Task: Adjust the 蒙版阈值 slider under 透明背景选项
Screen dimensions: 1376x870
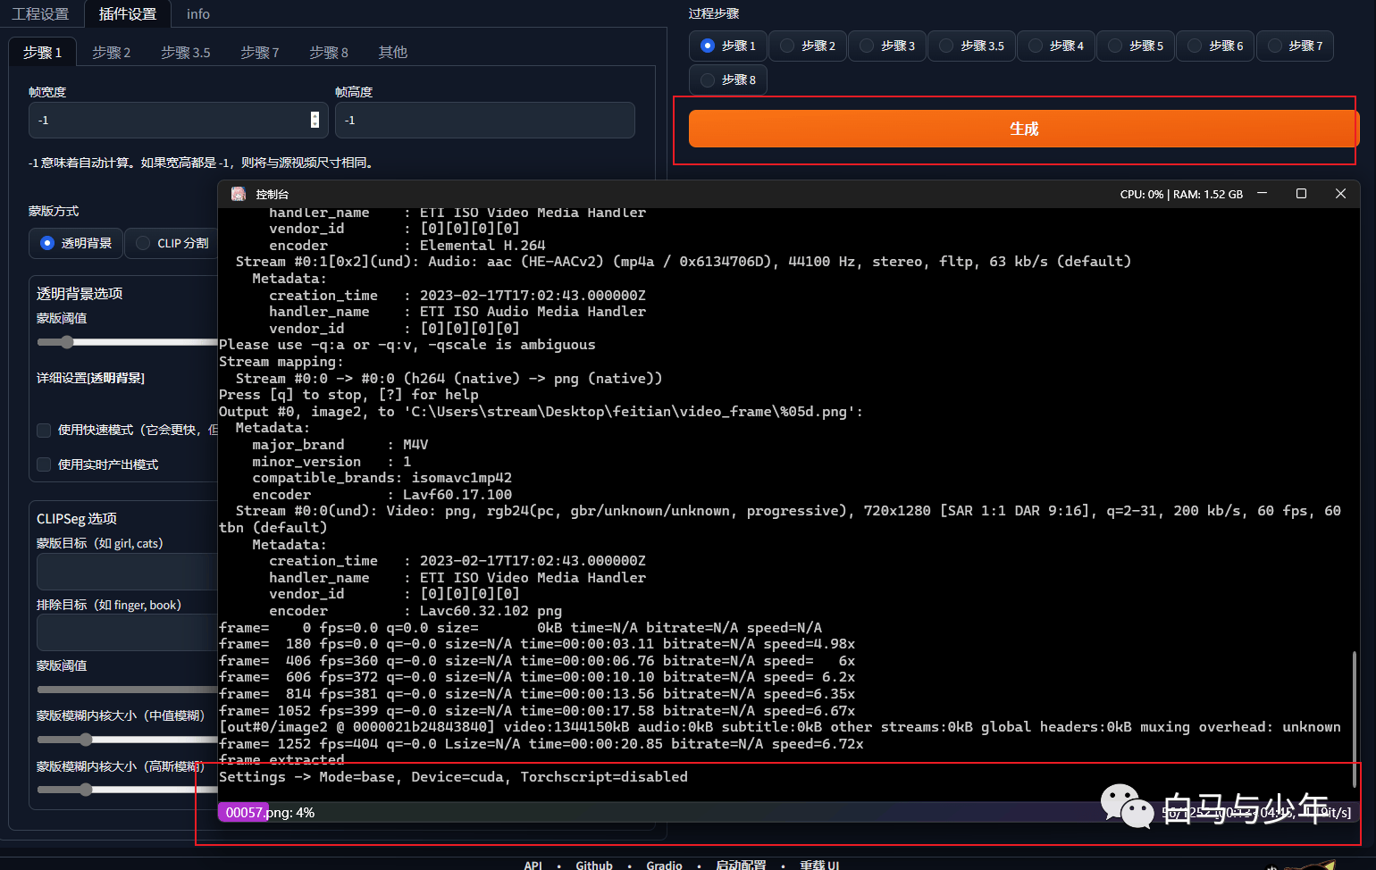Action: [x=125, y=342]
